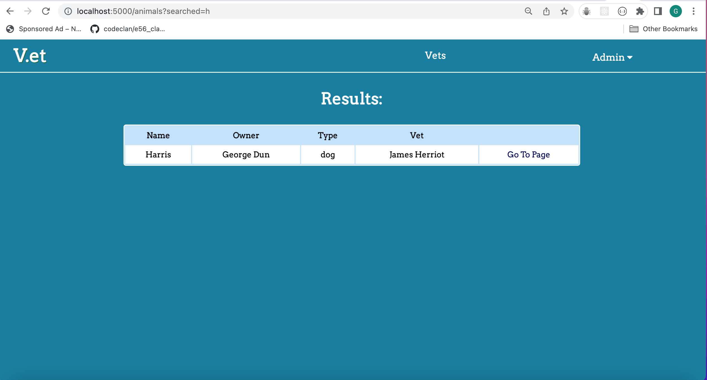Bookmark this page with the star icon
The image size is (707, 380).
pyautogui.click(x=564, y=11)
